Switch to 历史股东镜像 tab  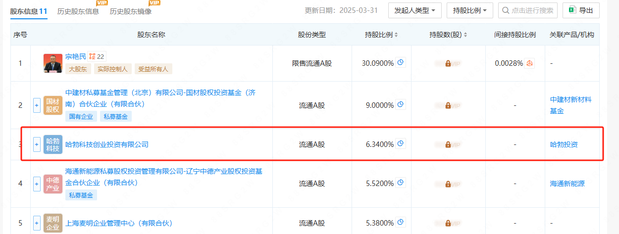pyautogui.click(x=131, y=11)
